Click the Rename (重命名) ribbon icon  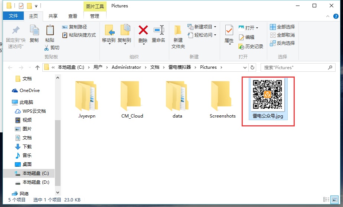click(159, 30)
